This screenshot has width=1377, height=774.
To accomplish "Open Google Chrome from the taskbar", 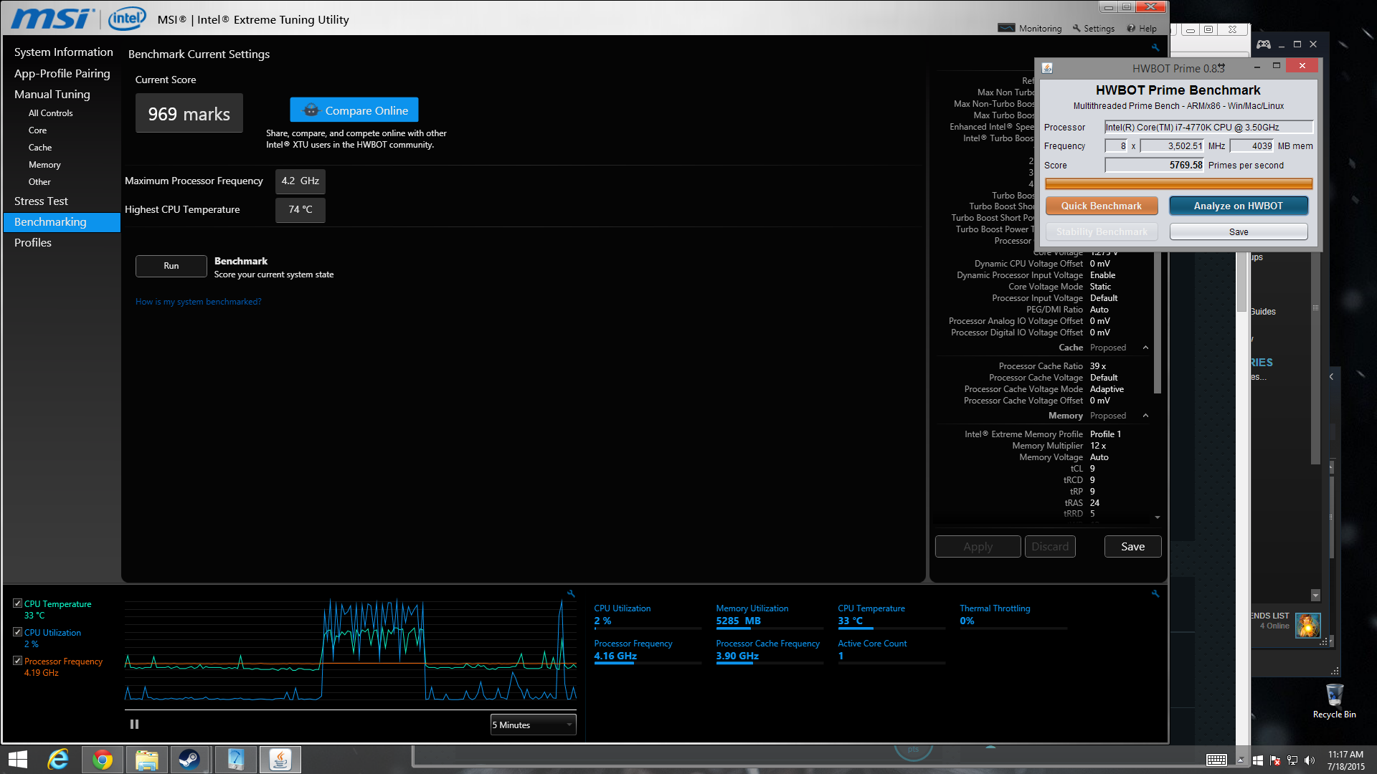I will pyautogui.click(x=103, y=760).
